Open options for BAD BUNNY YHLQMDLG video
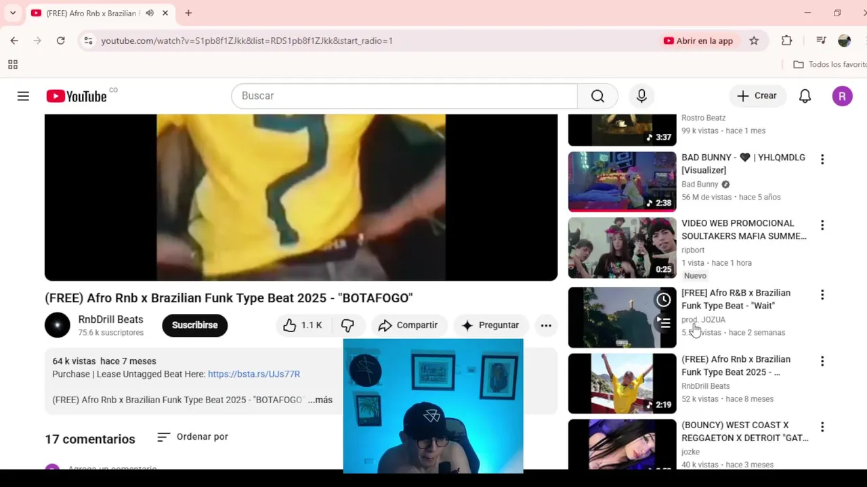The image size is (867, 487). pyautogui.click(x=822, y=160)
